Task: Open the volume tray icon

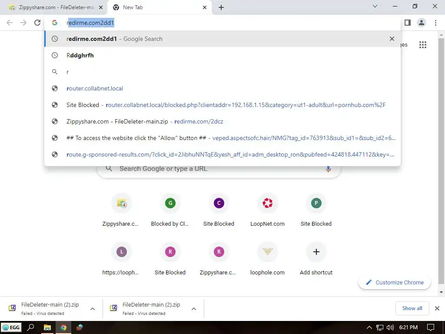Action: click(390, 327)
